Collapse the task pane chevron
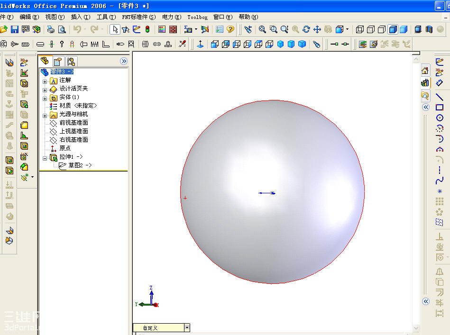Screen dimensions: 450x335 426,107
